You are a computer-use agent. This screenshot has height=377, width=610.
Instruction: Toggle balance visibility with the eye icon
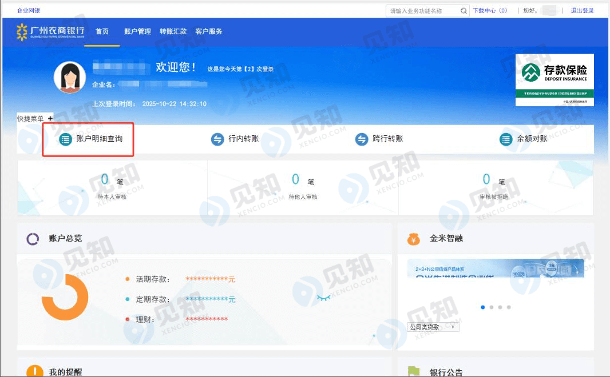point(323,298)
